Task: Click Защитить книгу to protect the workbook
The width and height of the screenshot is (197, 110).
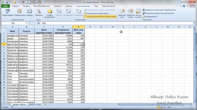Action: pos(131,13)
